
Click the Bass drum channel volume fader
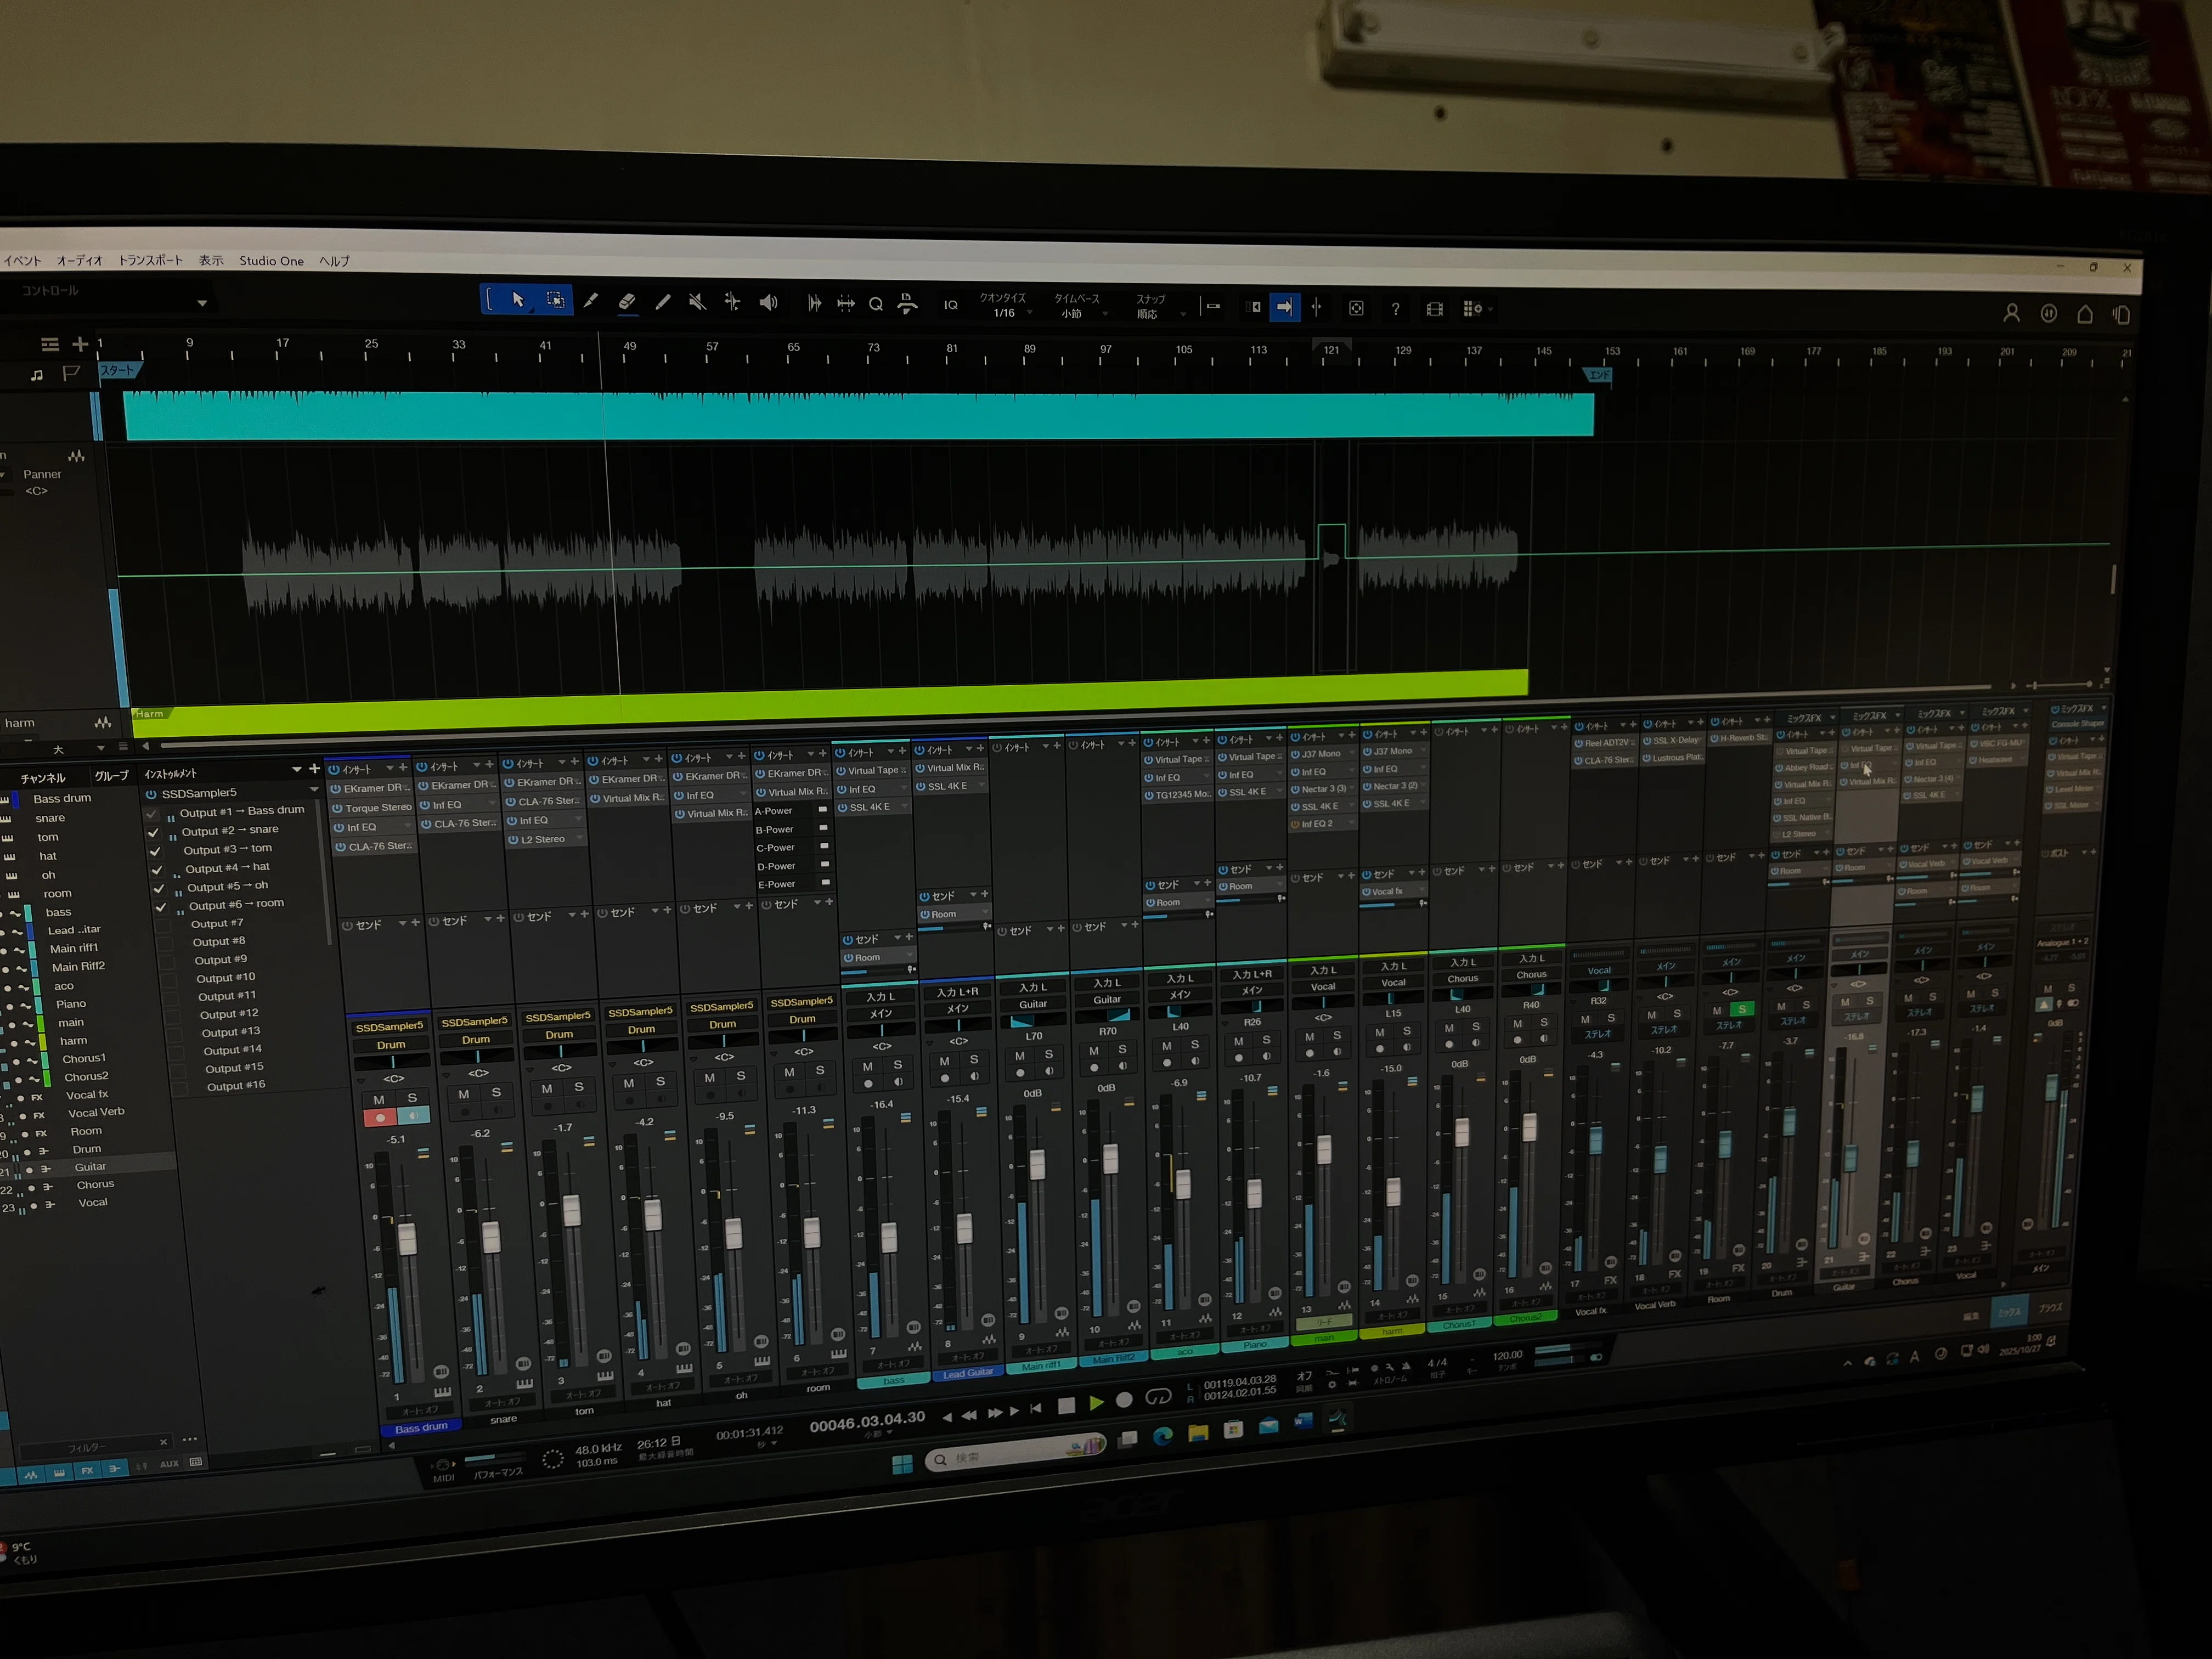pyautogui.click(x=407, y=1238)
